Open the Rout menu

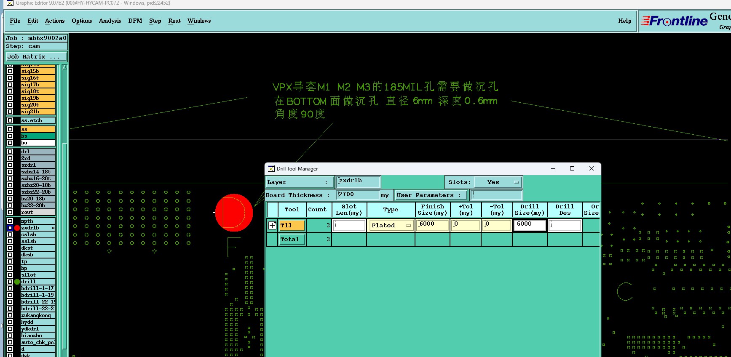[x=174, y=21]
